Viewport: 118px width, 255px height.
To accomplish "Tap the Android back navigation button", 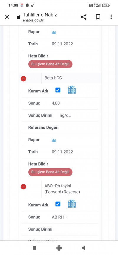I will click(83, 248).
